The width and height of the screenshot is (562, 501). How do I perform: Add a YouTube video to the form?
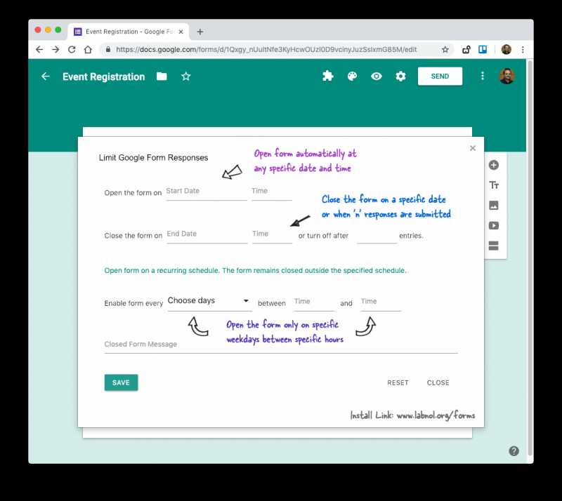pyautogui.click(x=494, y=225)
